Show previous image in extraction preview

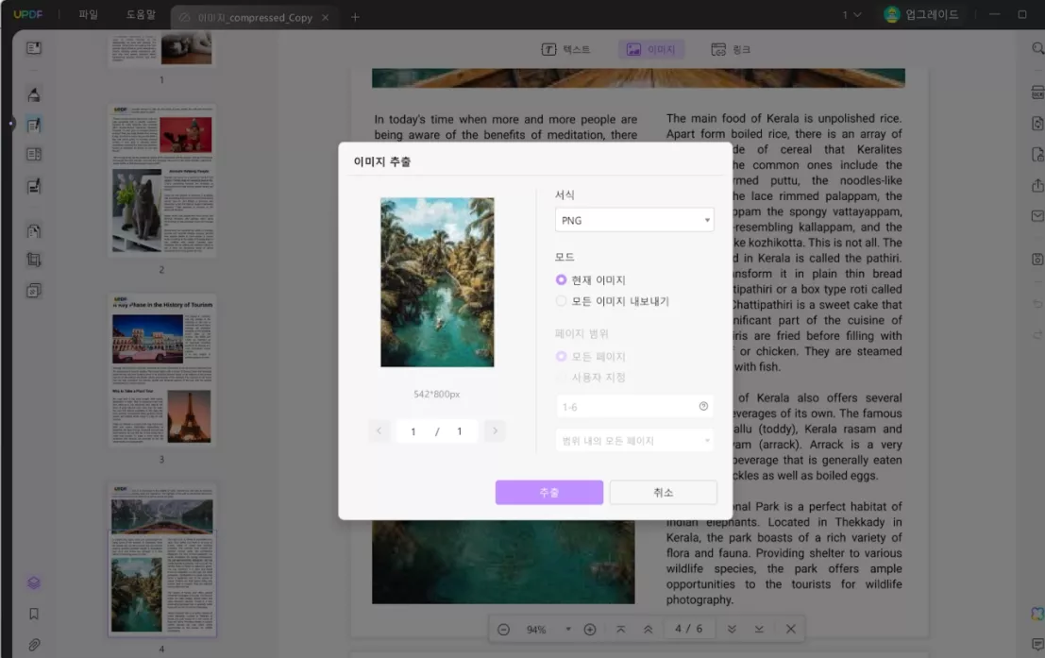[379, 430]
